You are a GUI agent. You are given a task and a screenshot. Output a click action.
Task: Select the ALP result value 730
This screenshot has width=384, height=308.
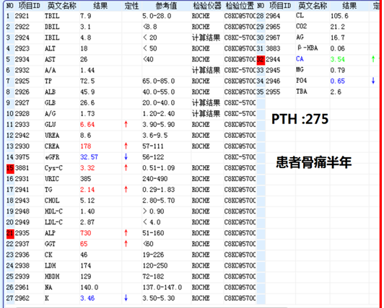[x=86, y=233]
